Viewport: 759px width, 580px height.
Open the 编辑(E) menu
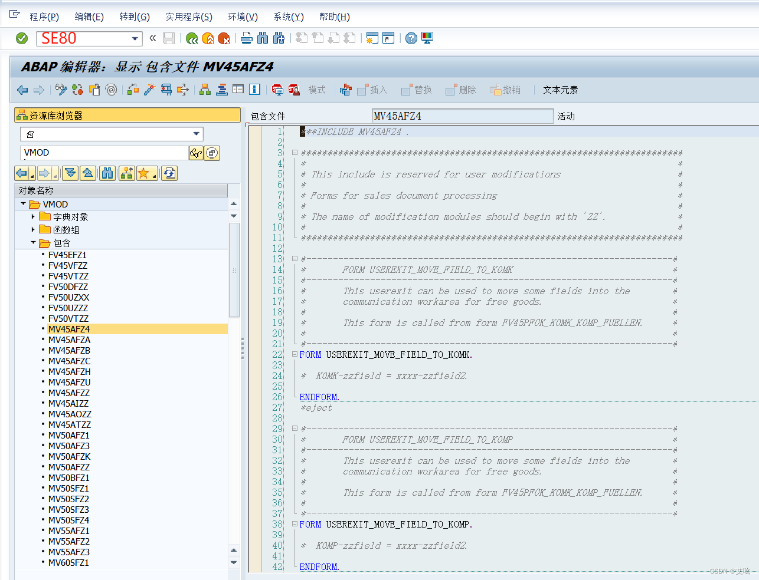89,17
